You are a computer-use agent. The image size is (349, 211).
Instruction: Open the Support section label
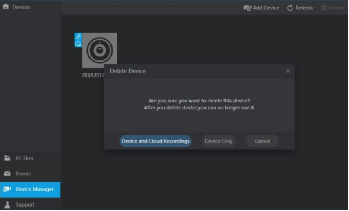click(x=25, y=205)
